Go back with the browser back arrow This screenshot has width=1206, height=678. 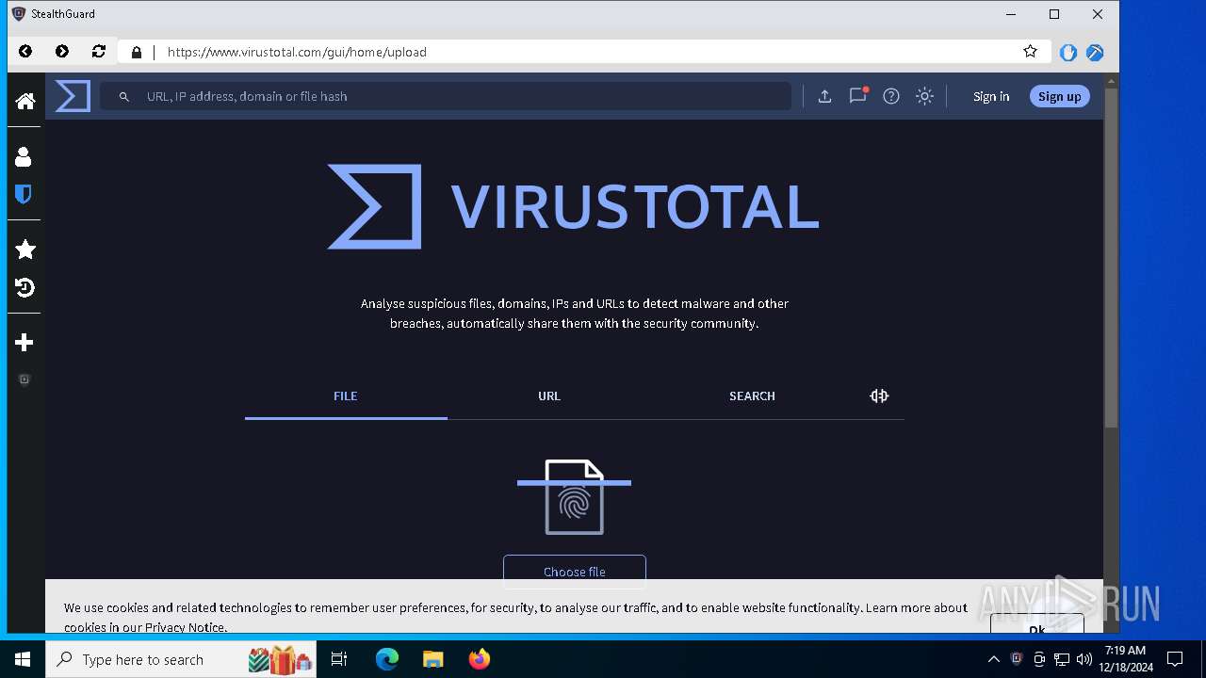[25, 52]
